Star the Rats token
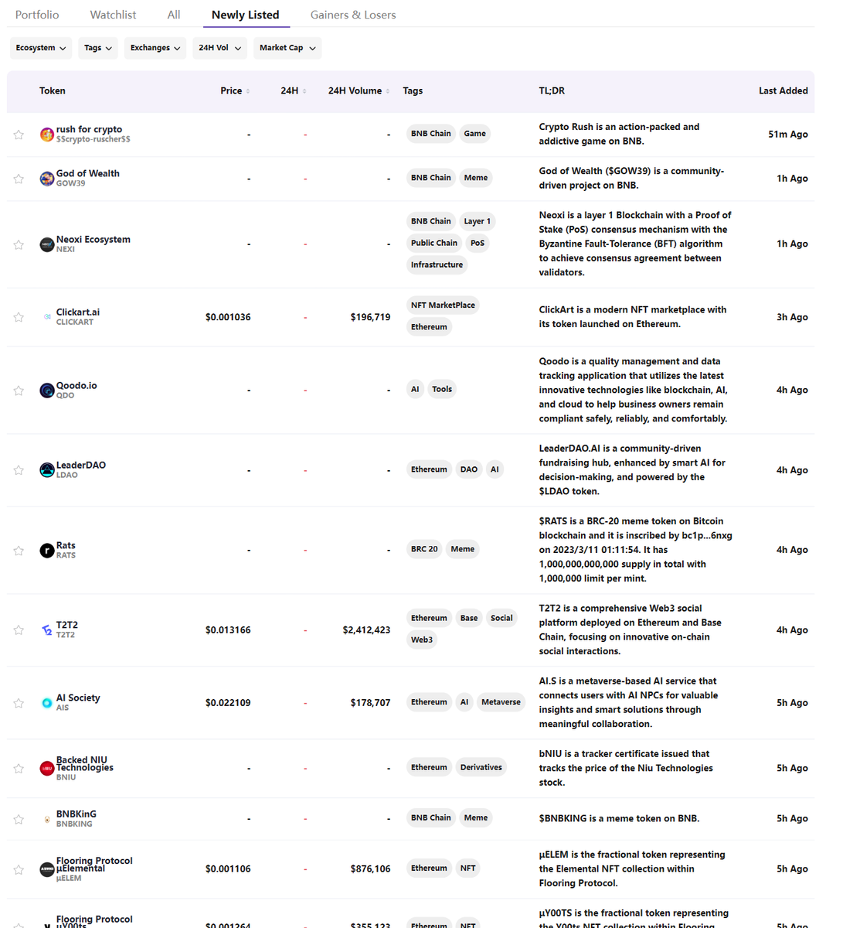Image resolution: width=860 pixels, height=928 pixels. 19,551
